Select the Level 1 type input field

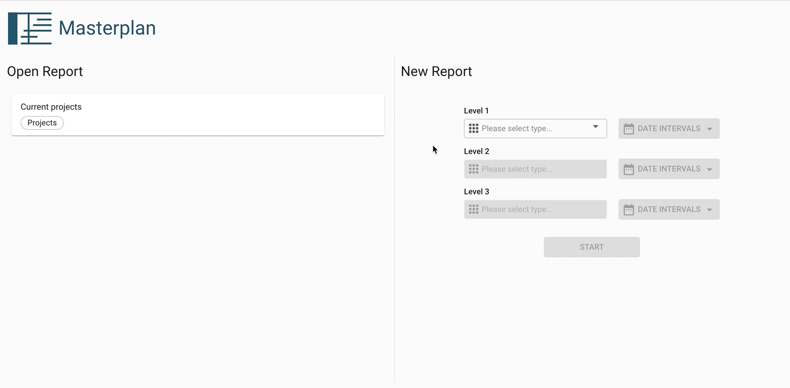532,129
